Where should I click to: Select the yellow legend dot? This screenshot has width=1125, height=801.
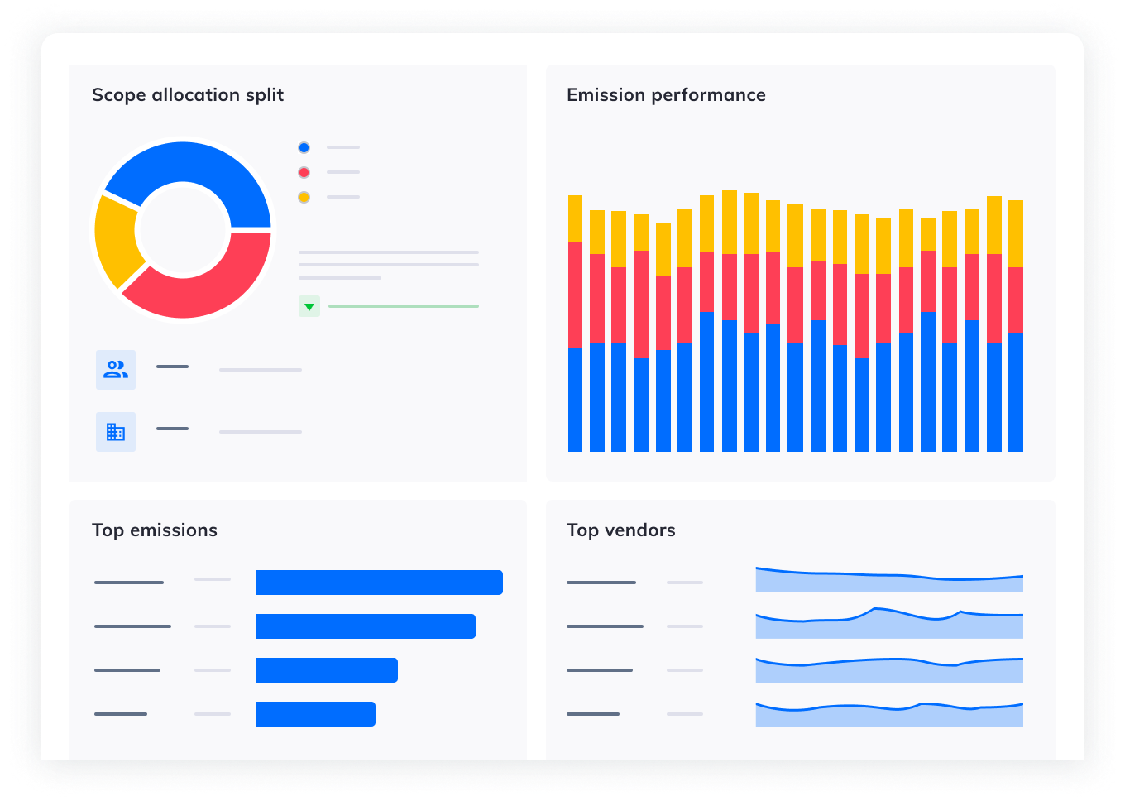304,198
